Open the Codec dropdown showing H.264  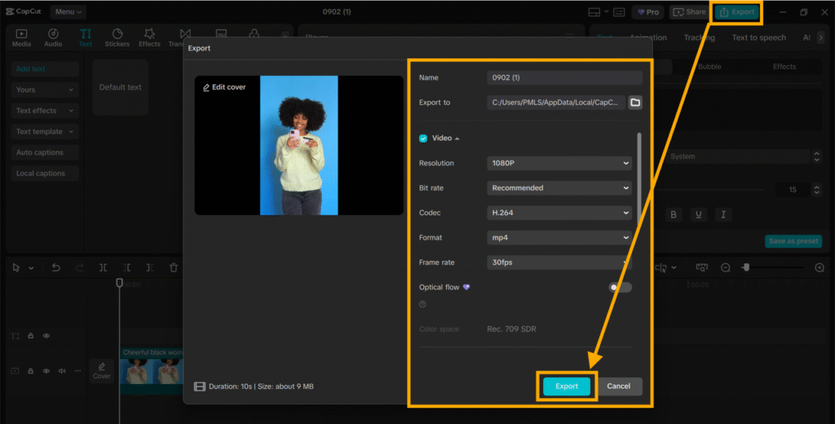[559, 213]
